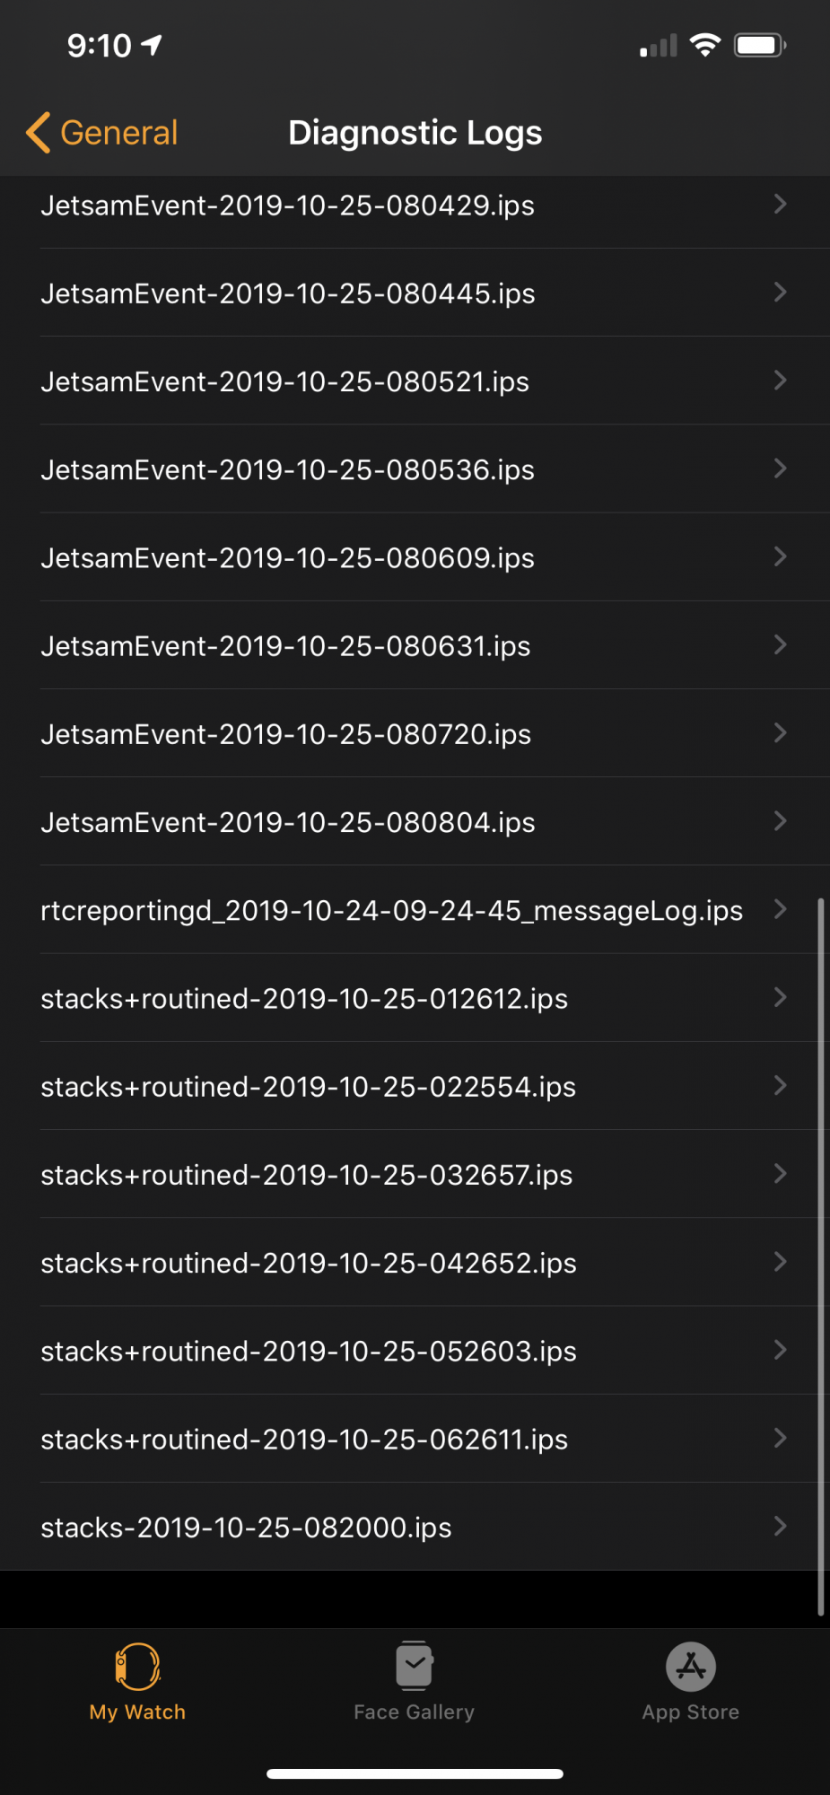Tap the location arrow in status bar
The width and height of the screenshot is (830, 1795).
pos(152,45)
